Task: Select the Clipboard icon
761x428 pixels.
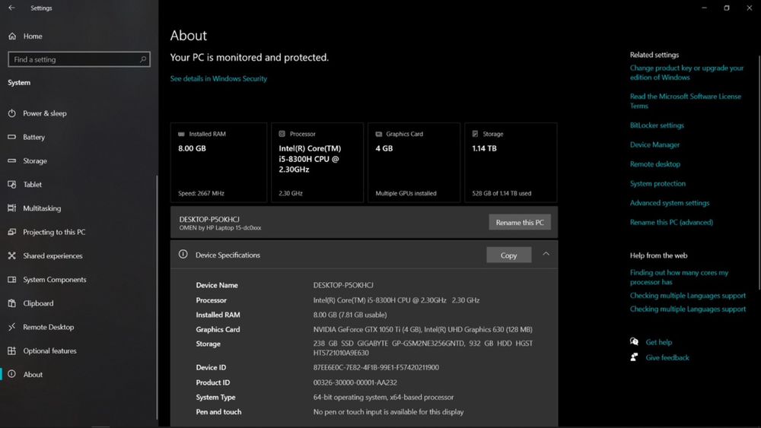Action: (x=12, y=303)
